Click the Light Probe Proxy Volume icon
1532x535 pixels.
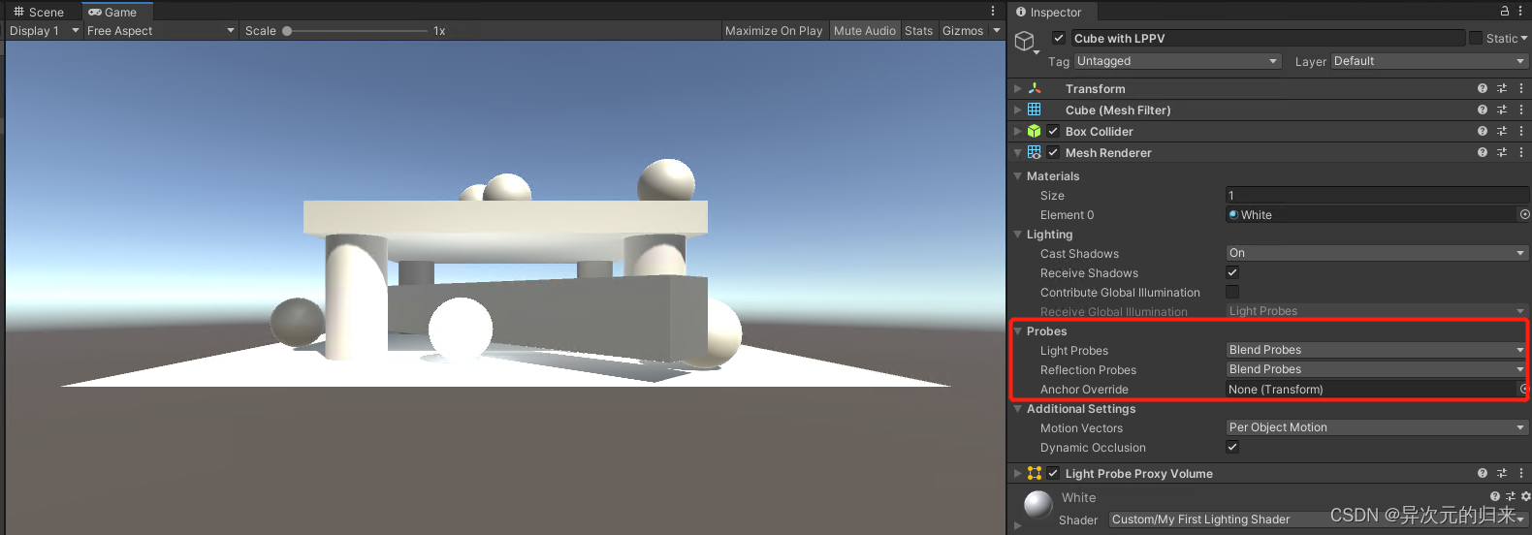(x=1035, y=473)
